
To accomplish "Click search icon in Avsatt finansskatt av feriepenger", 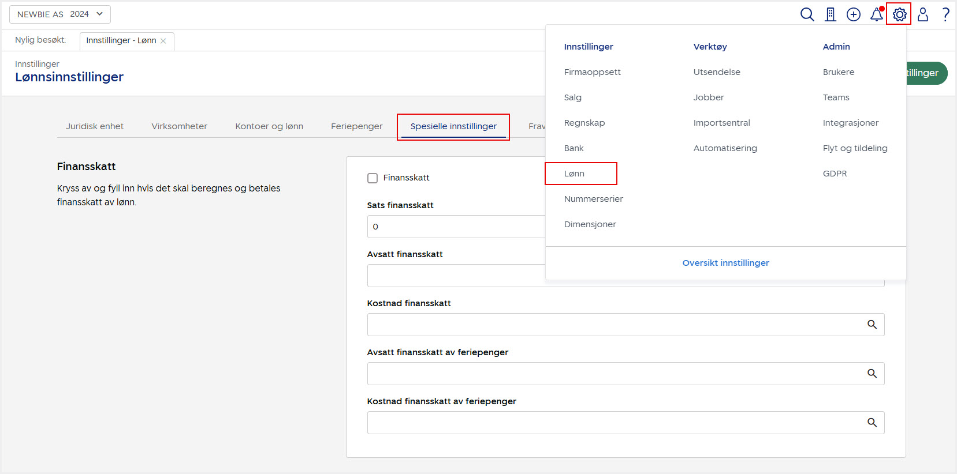I will pos(872,374).
